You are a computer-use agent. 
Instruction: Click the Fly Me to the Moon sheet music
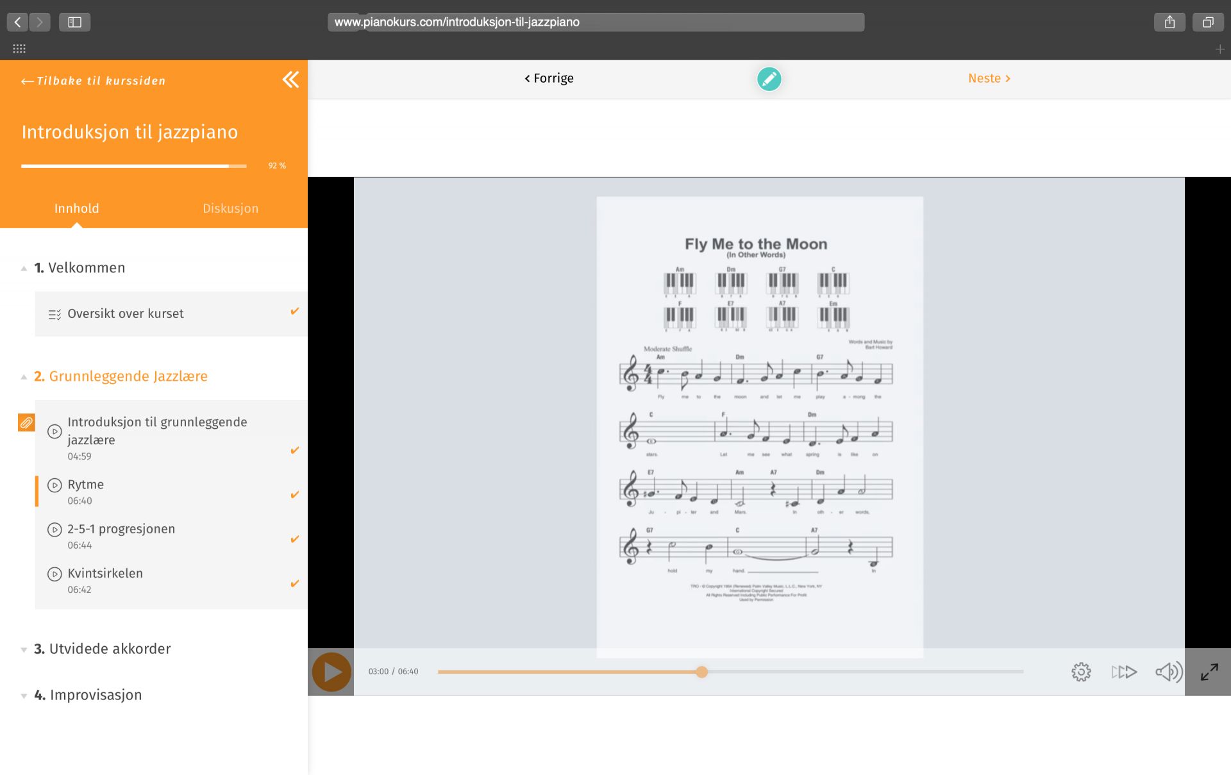pyautogui.click(x=760, y=426)
